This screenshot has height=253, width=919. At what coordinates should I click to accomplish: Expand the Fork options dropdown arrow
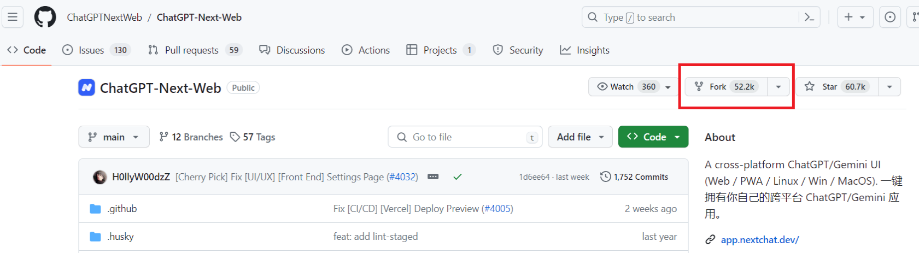pos(778,87)
